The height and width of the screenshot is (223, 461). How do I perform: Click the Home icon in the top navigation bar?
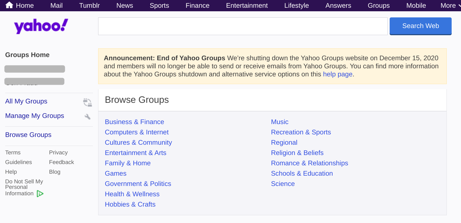pyautogui.click(x=9, y=5)
